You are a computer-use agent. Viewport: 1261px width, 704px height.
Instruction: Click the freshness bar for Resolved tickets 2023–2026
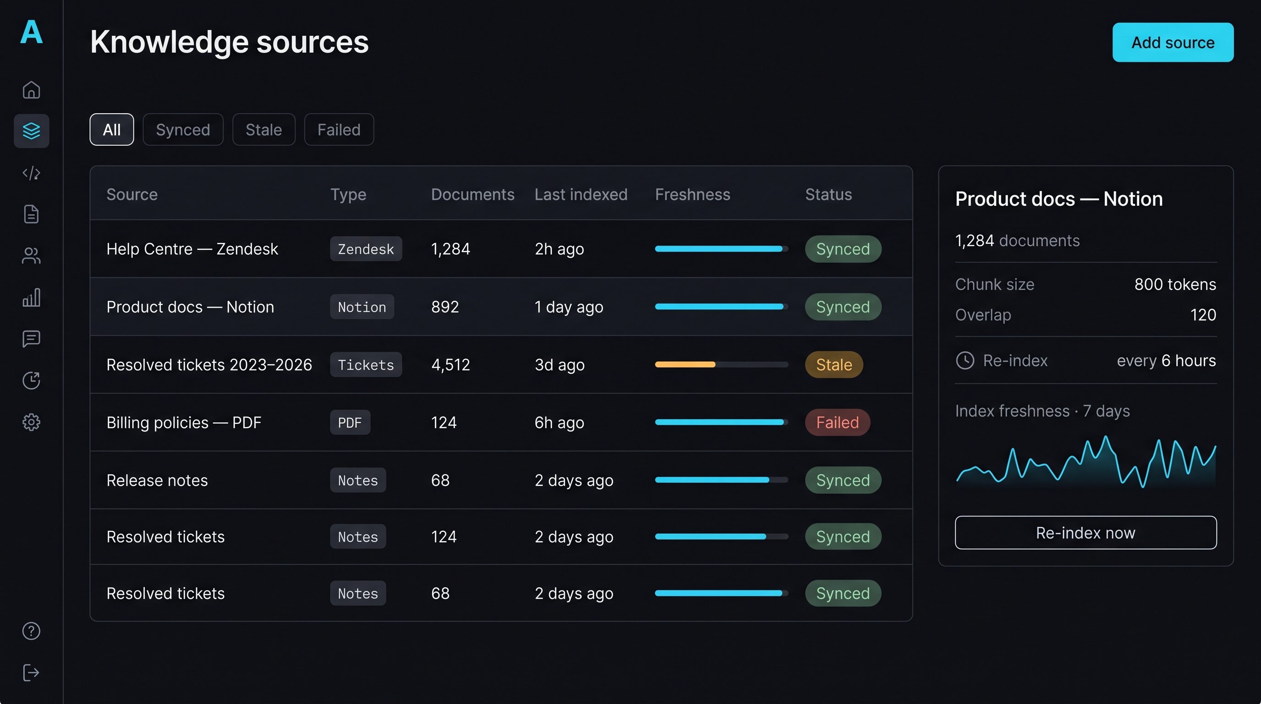point(722,365)
